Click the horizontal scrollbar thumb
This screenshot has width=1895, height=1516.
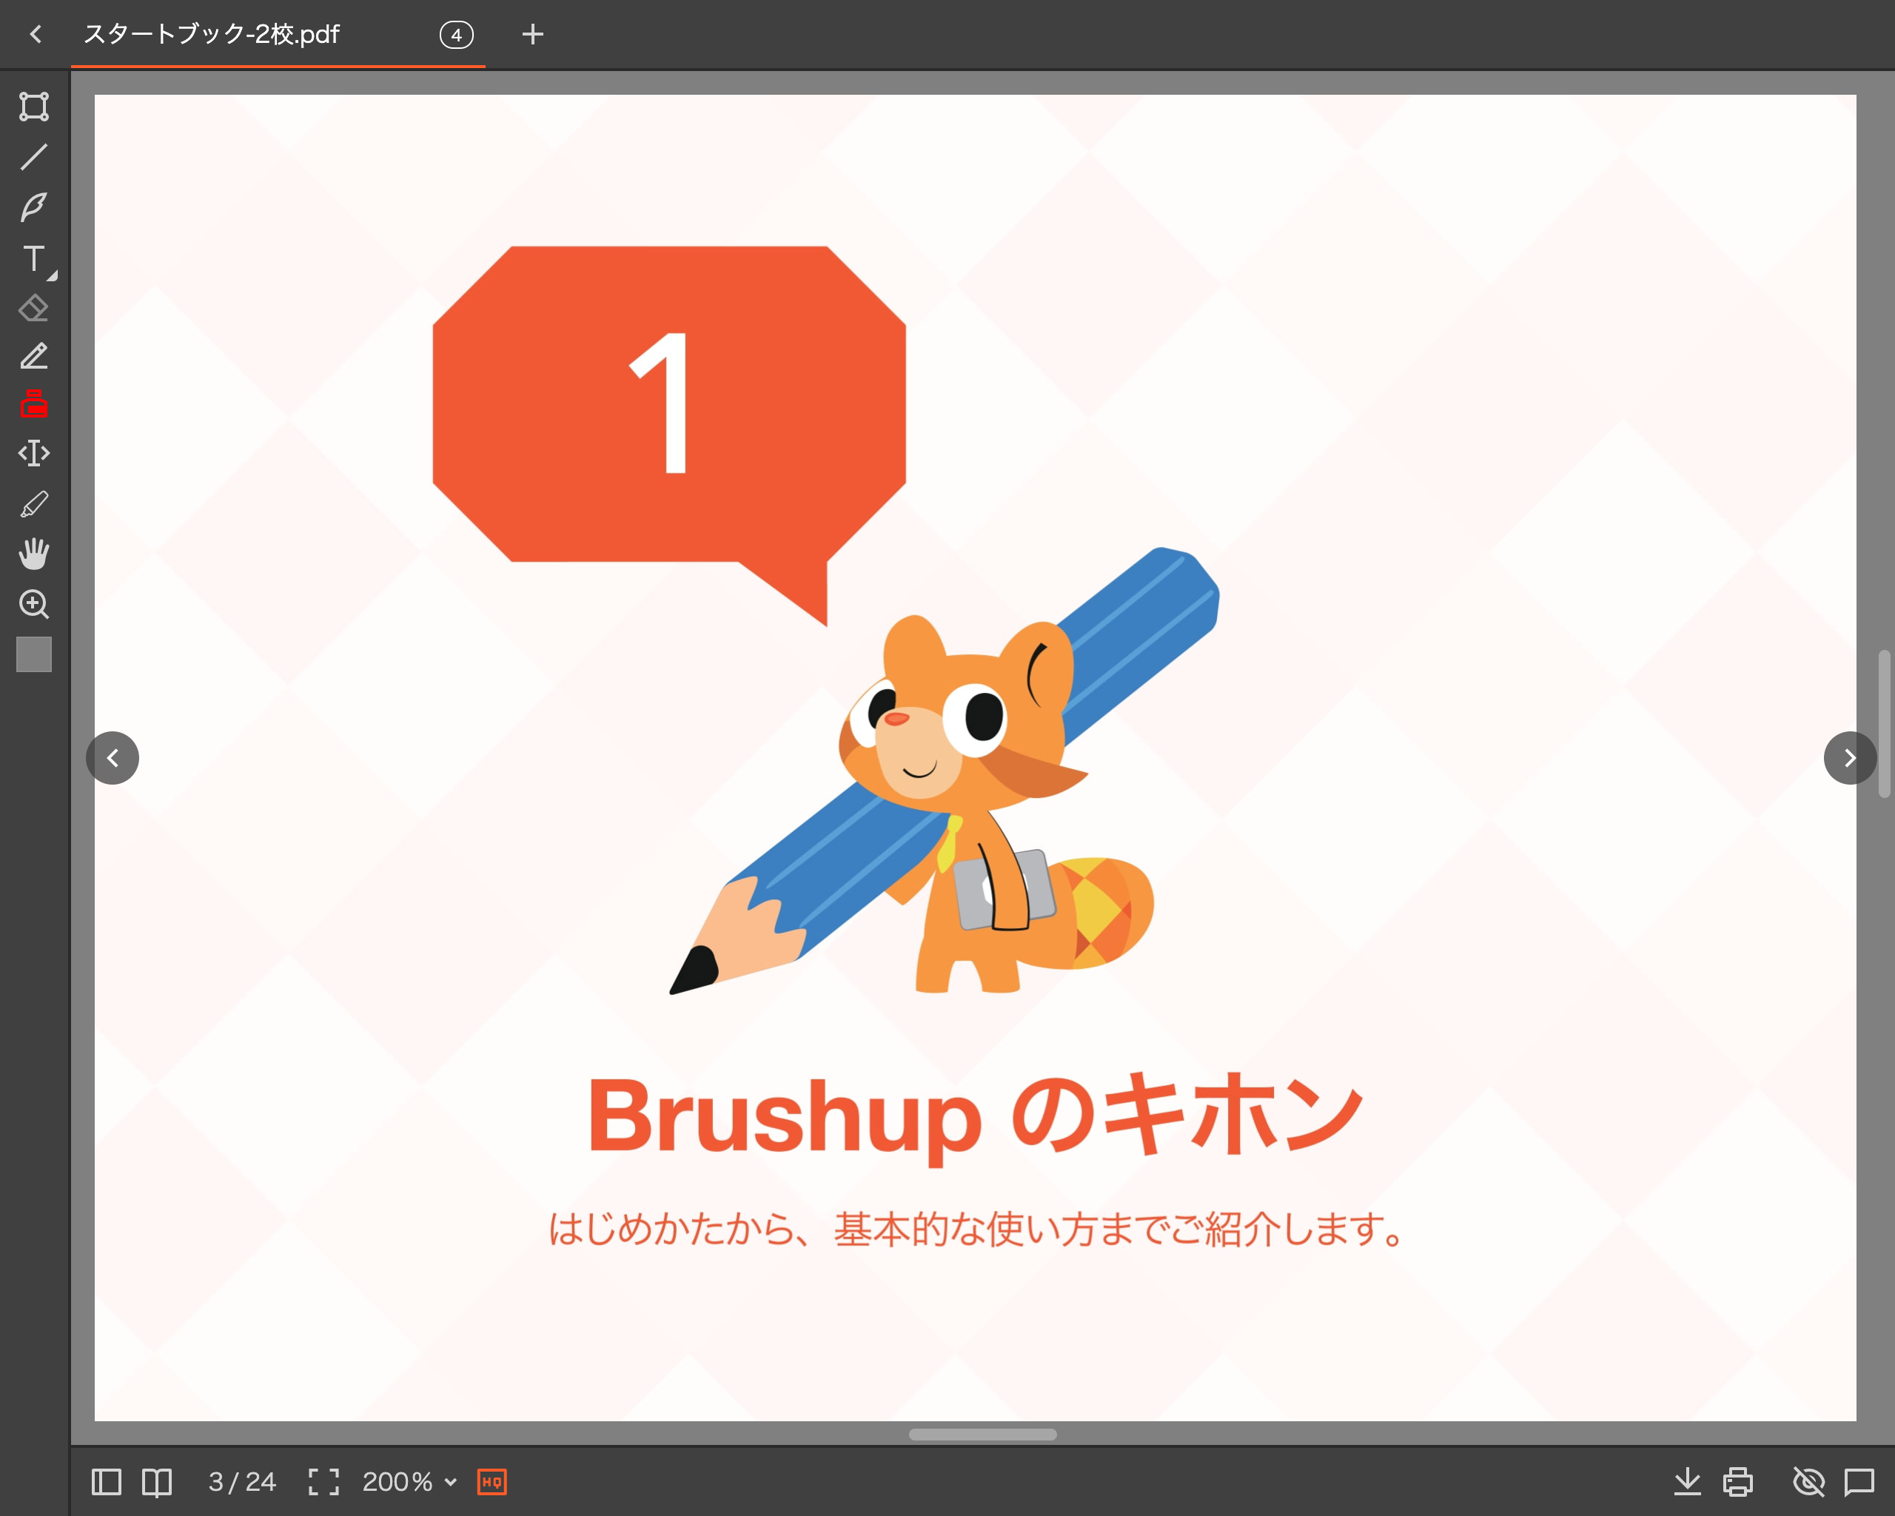982,1435
